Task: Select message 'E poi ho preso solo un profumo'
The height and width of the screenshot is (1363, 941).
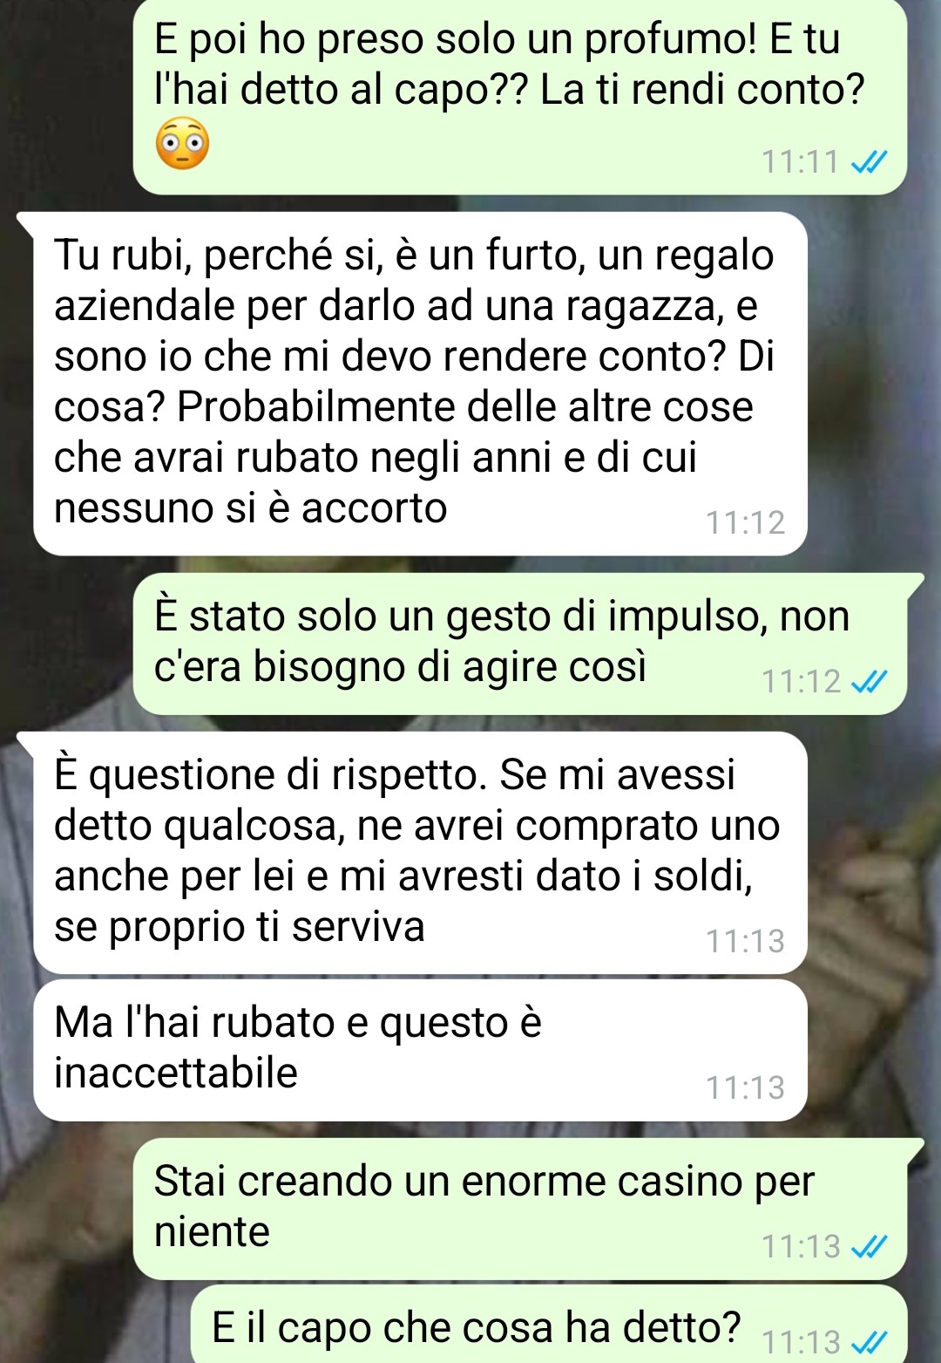Action: coord(520,96)
